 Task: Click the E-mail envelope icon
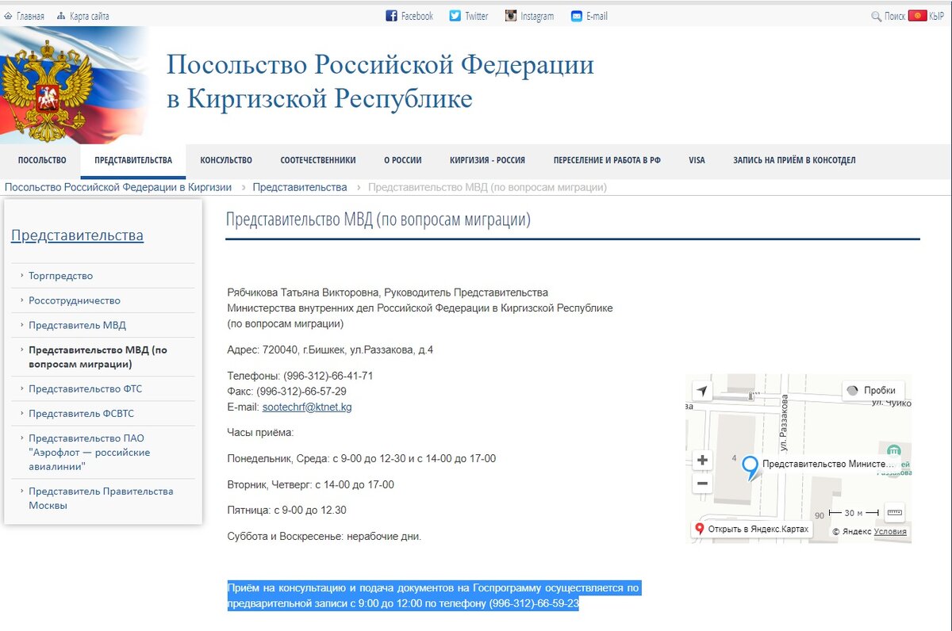click(x=577, y=16)
